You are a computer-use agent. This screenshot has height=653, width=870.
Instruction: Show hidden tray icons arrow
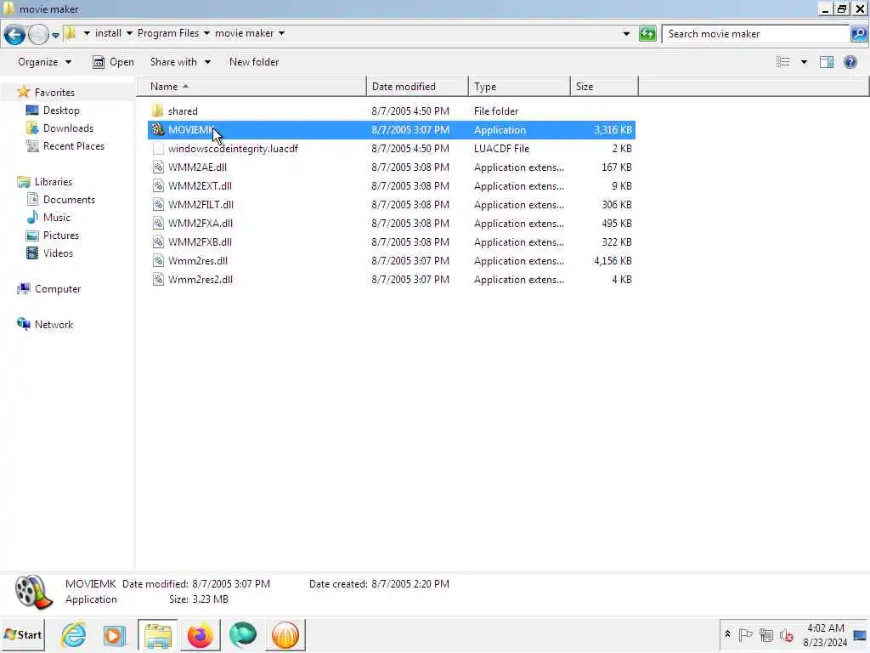click(727, 634)
